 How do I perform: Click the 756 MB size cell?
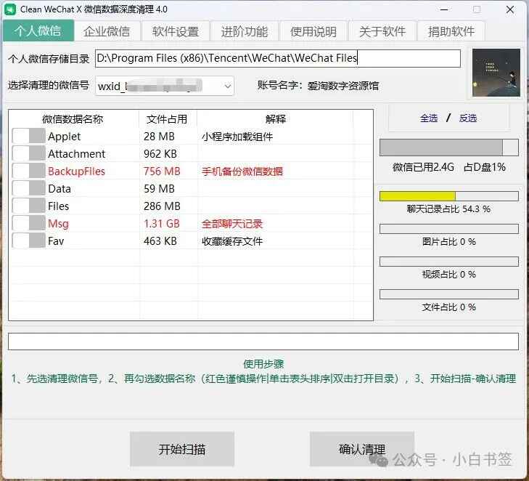coord(162,171)
